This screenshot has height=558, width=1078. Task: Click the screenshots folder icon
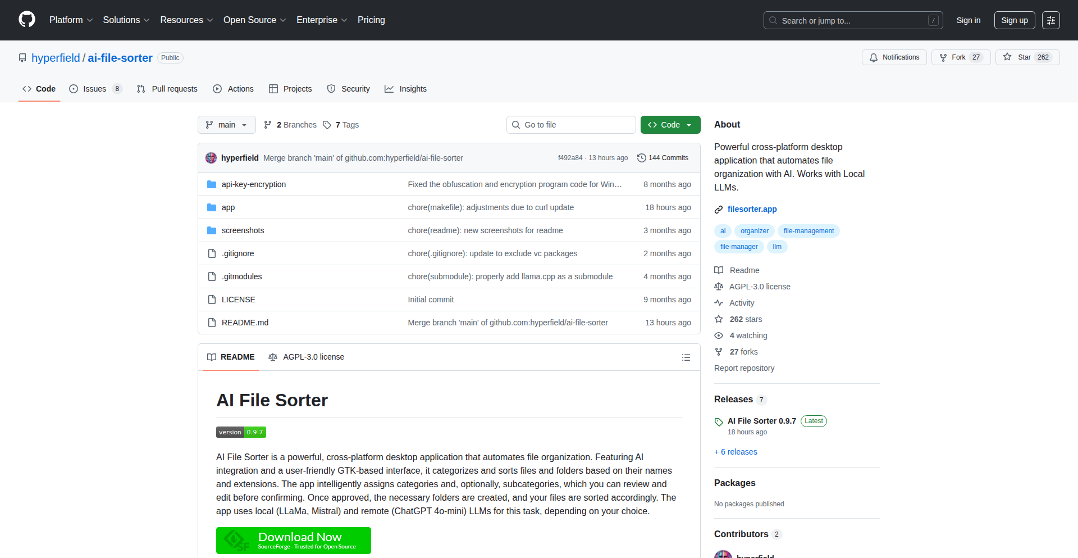pos(212,230)
